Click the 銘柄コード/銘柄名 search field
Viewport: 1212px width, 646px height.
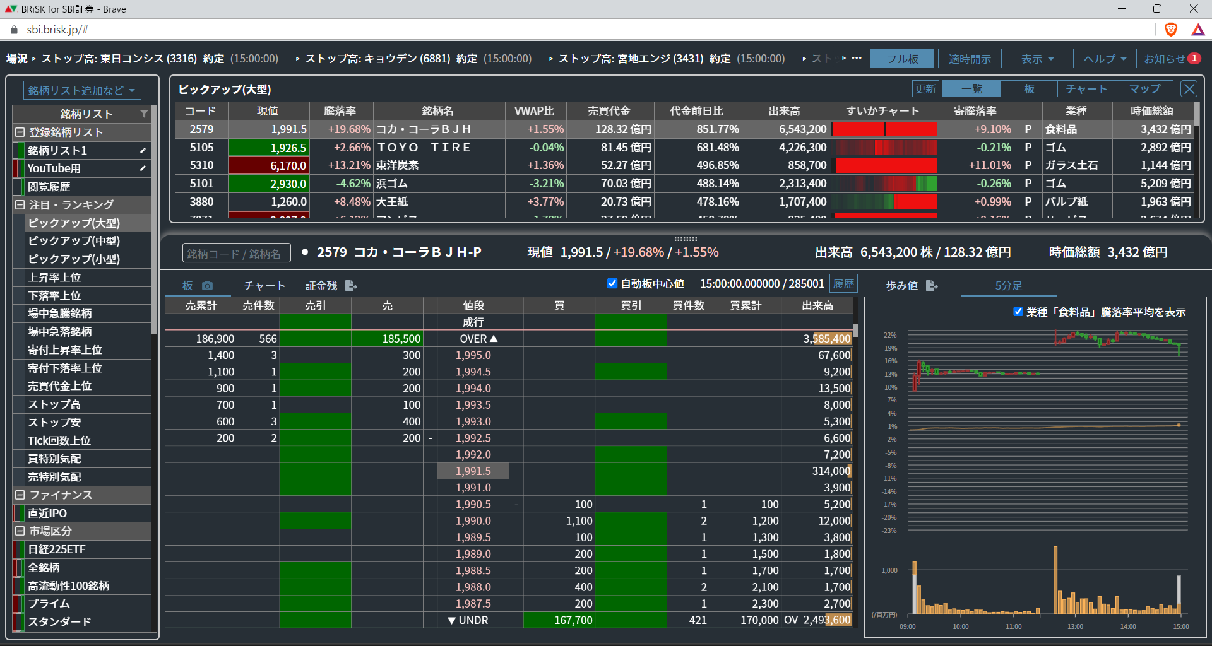click(x=237, y=252)
